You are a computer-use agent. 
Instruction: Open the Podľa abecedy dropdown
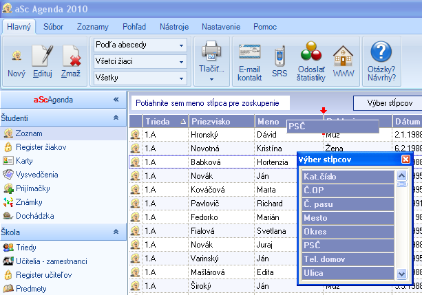pos(140,45)
